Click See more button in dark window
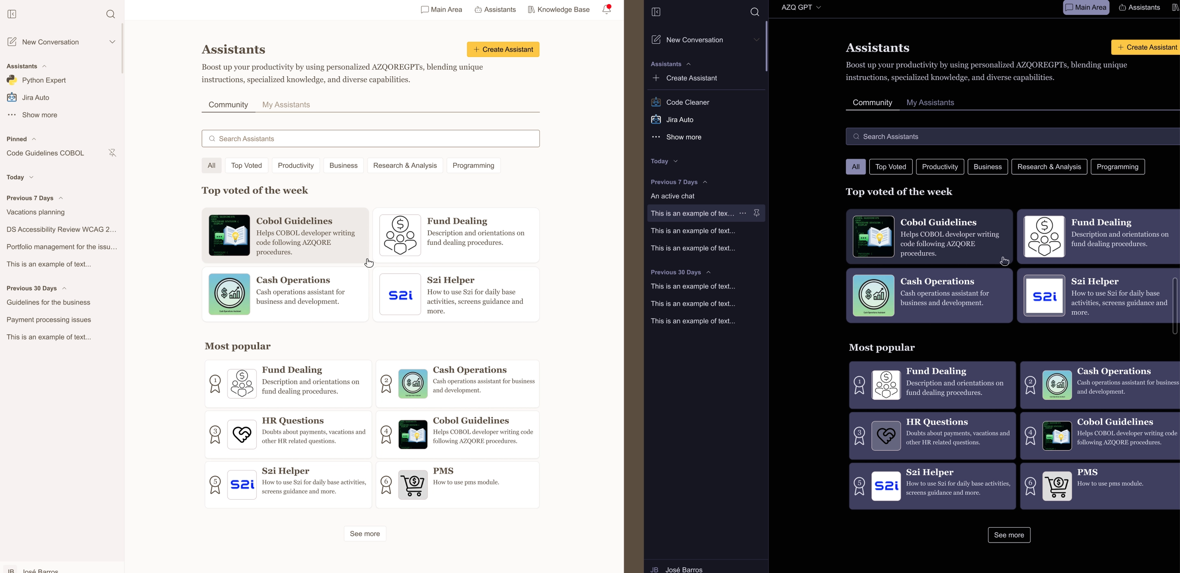This screenshot has height=573, width=1180. pyautogui.click(x=1009, y=535)
